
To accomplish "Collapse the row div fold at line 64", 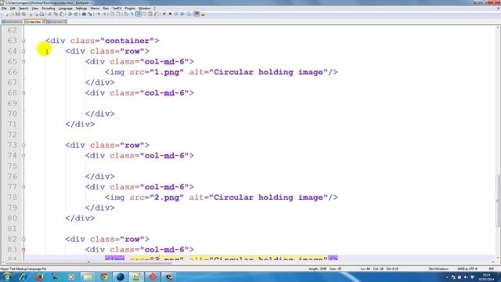I will [23, 51].
